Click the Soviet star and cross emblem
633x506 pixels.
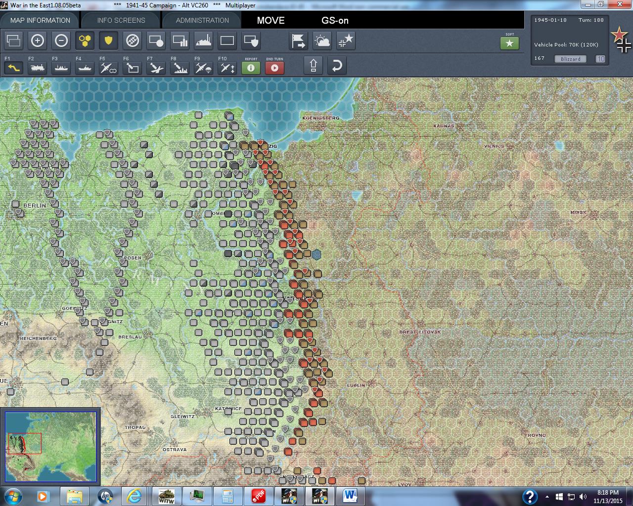(x=621, y=40)
